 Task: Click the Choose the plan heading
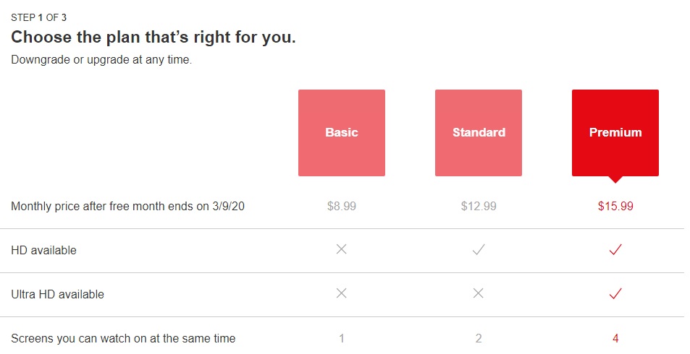point(153,38)
